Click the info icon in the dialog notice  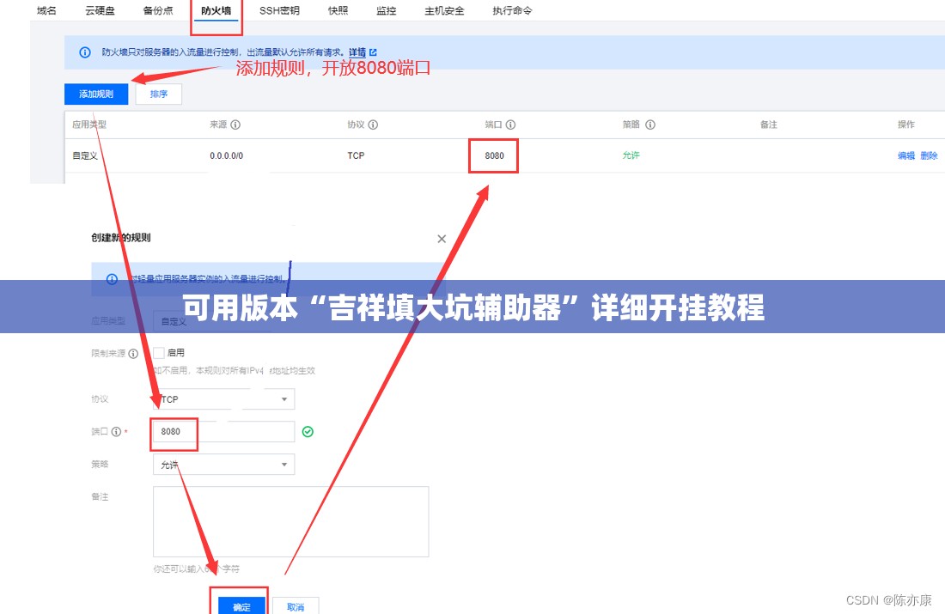click(112, 279)
